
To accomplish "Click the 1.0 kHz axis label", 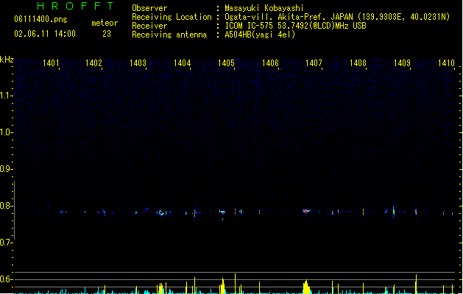I will [x=6, y=132].
